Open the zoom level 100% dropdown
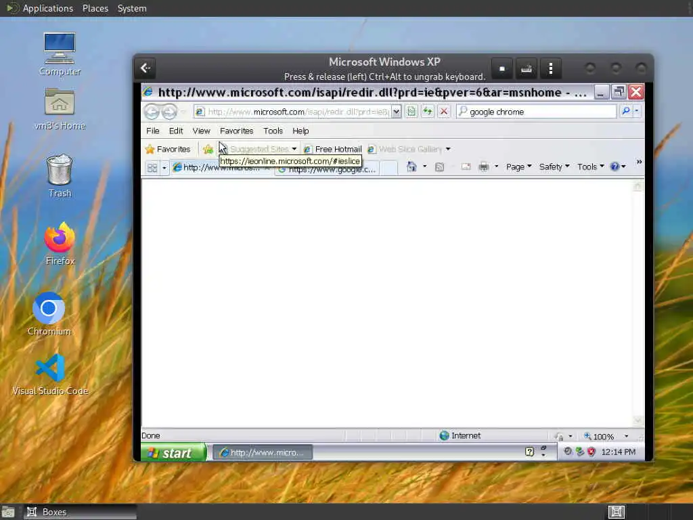Viewport: 693px width, 520px height. (x=626, y=436)
